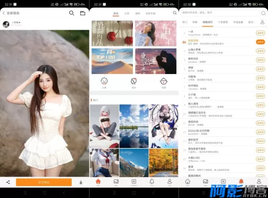Click the set button for song 一点
Viewport: 268px width, 198px height.
(x=260, y=33)
